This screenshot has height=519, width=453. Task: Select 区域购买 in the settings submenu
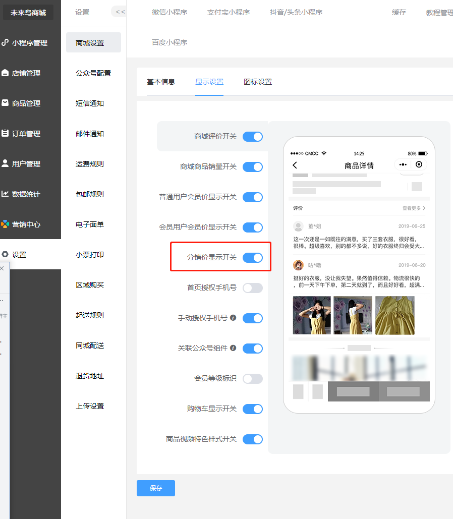click(x=90, y=284)
